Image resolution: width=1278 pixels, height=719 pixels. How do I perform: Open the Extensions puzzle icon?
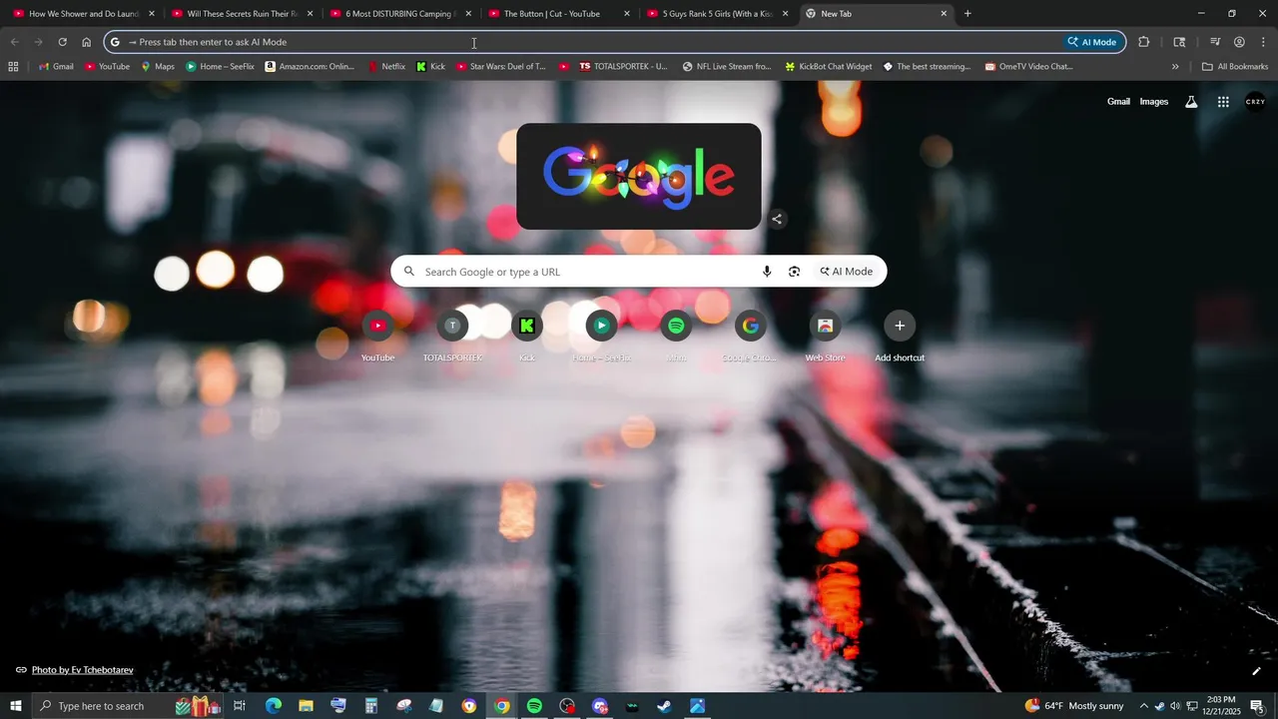(1144, 42)
